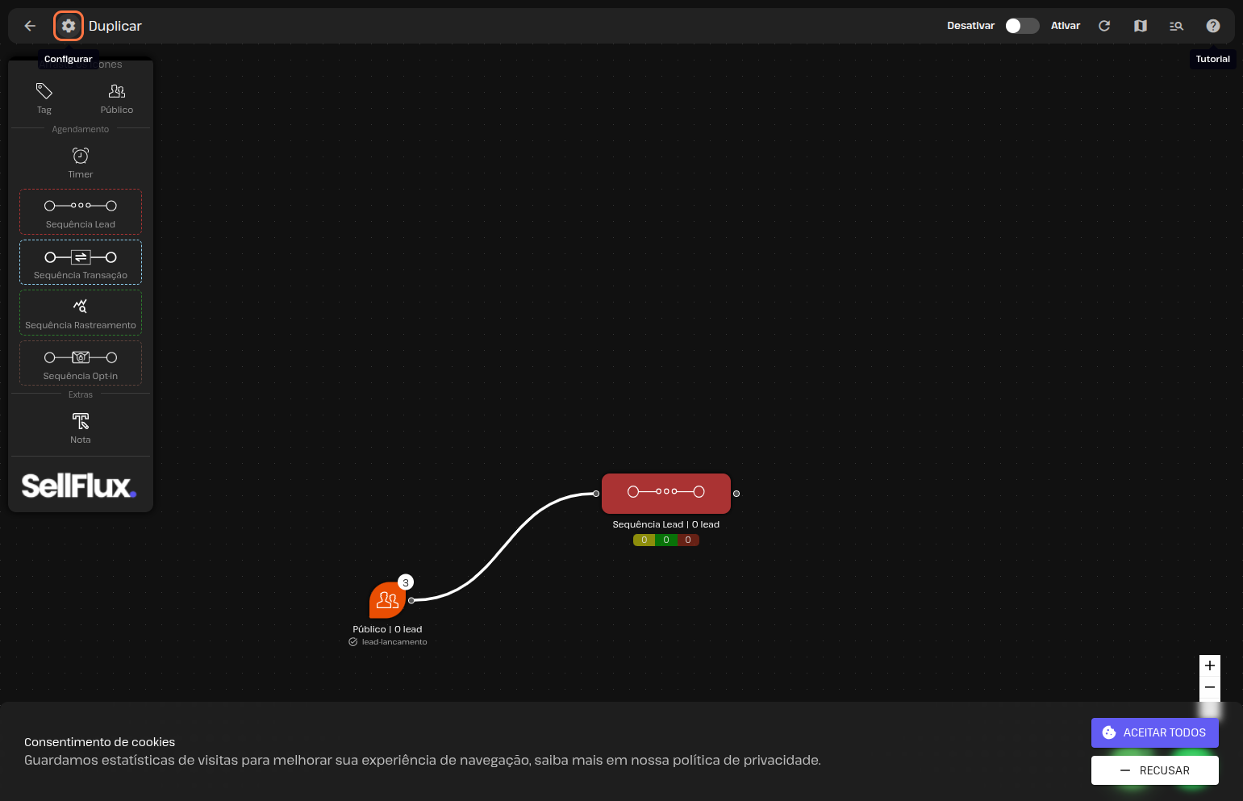
Task: Pick the Público element from sidebar
Action: tap(117, 98)
